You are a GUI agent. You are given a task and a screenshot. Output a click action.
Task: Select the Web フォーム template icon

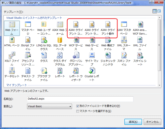[12, 28]
